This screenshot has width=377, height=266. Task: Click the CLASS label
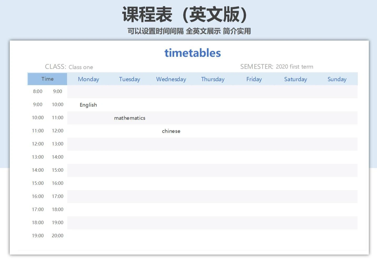pyautogui.click(x=55, y=66)
